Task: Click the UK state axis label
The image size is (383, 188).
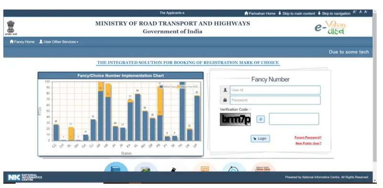Action: [x=188, y=145]
